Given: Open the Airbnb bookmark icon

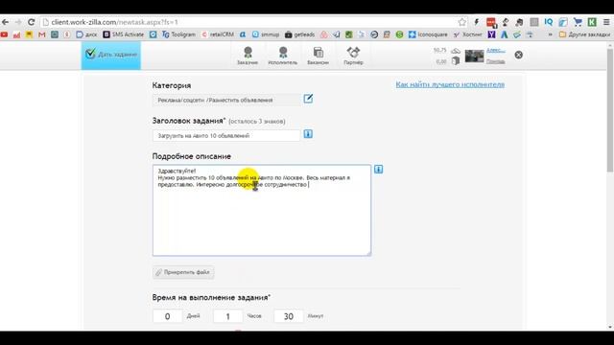Looking at the screenshot, I should click(324, 34).
